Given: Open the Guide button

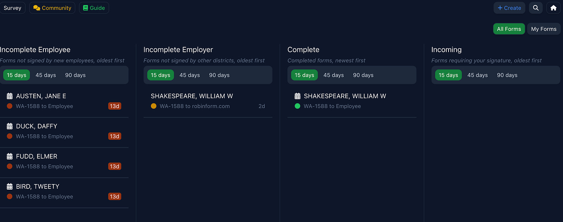Looking at the screenshot, I should pyautogui.click(x=94, y=8).
